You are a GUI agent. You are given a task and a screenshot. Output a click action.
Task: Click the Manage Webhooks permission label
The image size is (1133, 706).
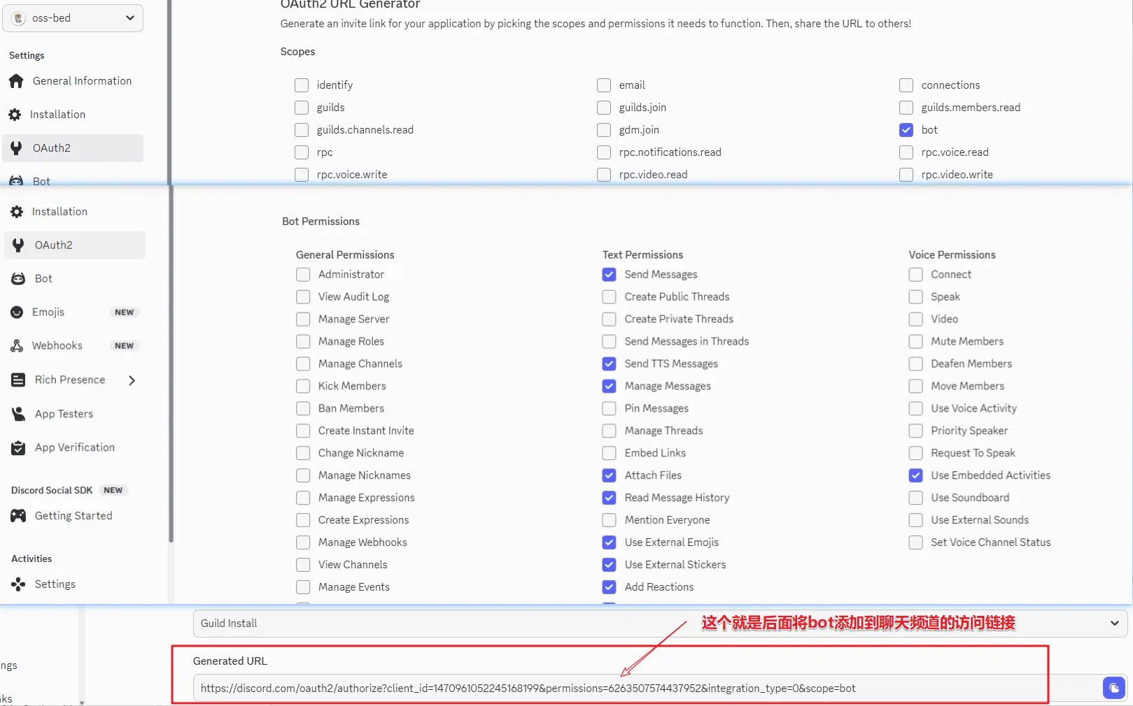click(x=362, y=542)
